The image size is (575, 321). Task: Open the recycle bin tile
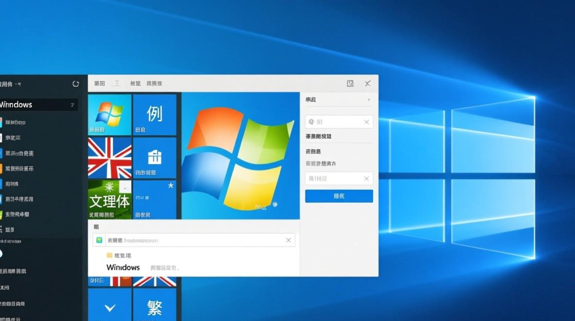point(155,158)
